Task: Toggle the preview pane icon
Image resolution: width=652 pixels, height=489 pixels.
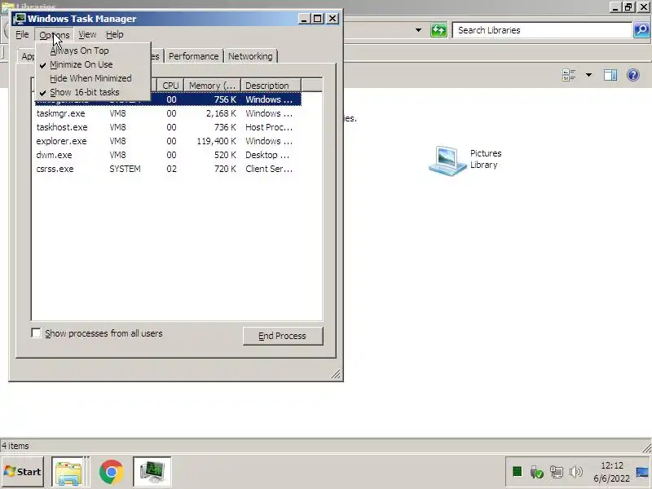Action: pos(610,75)
